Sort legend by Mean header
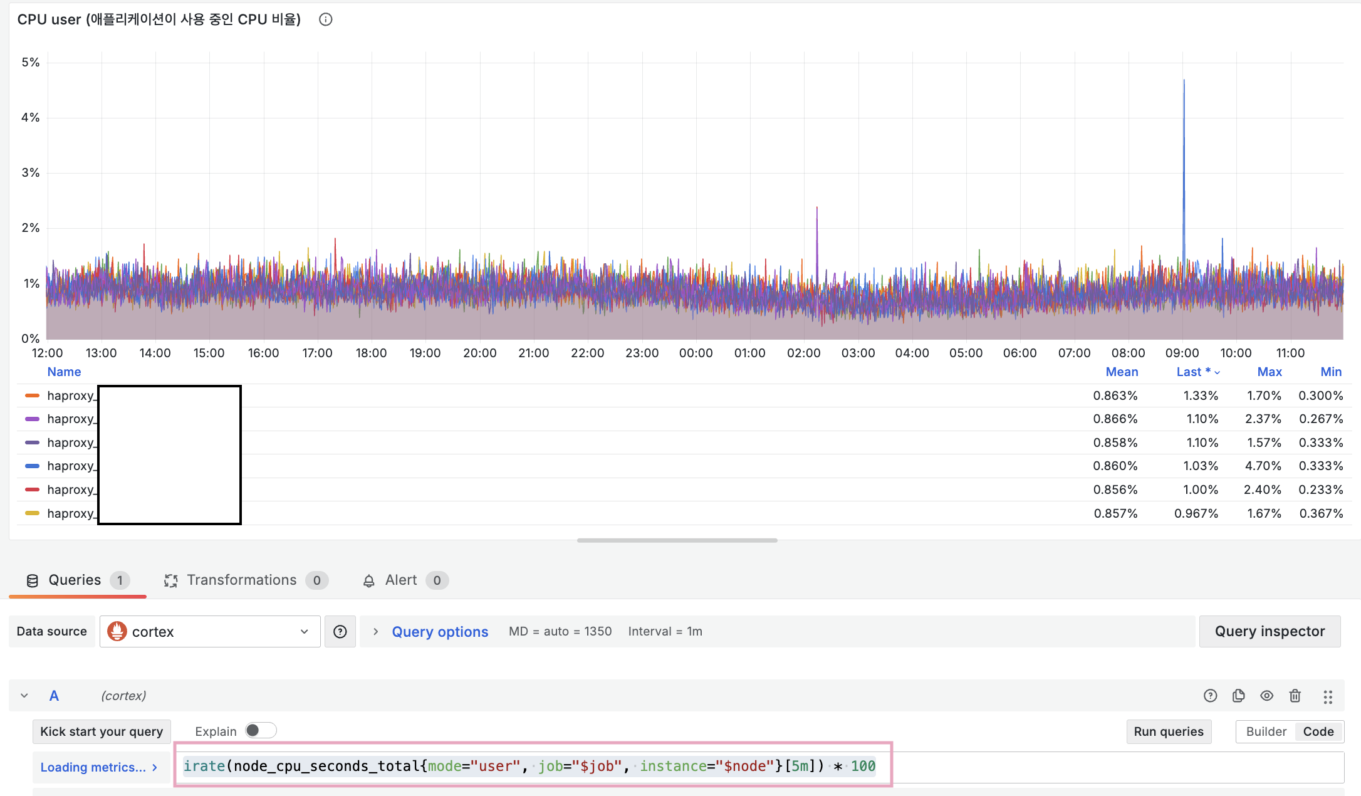 [x=1122, y=372]
